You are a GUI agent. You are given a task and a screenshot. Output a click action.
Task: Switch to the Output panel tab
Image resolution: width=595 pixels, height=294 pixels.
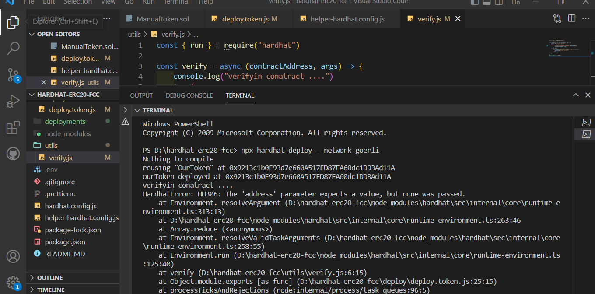click(141, 95)
